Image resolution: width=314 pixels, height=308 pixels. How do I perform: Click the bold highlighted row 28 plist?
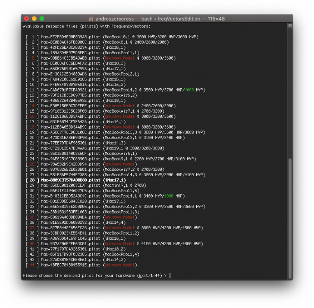[76, 180]
